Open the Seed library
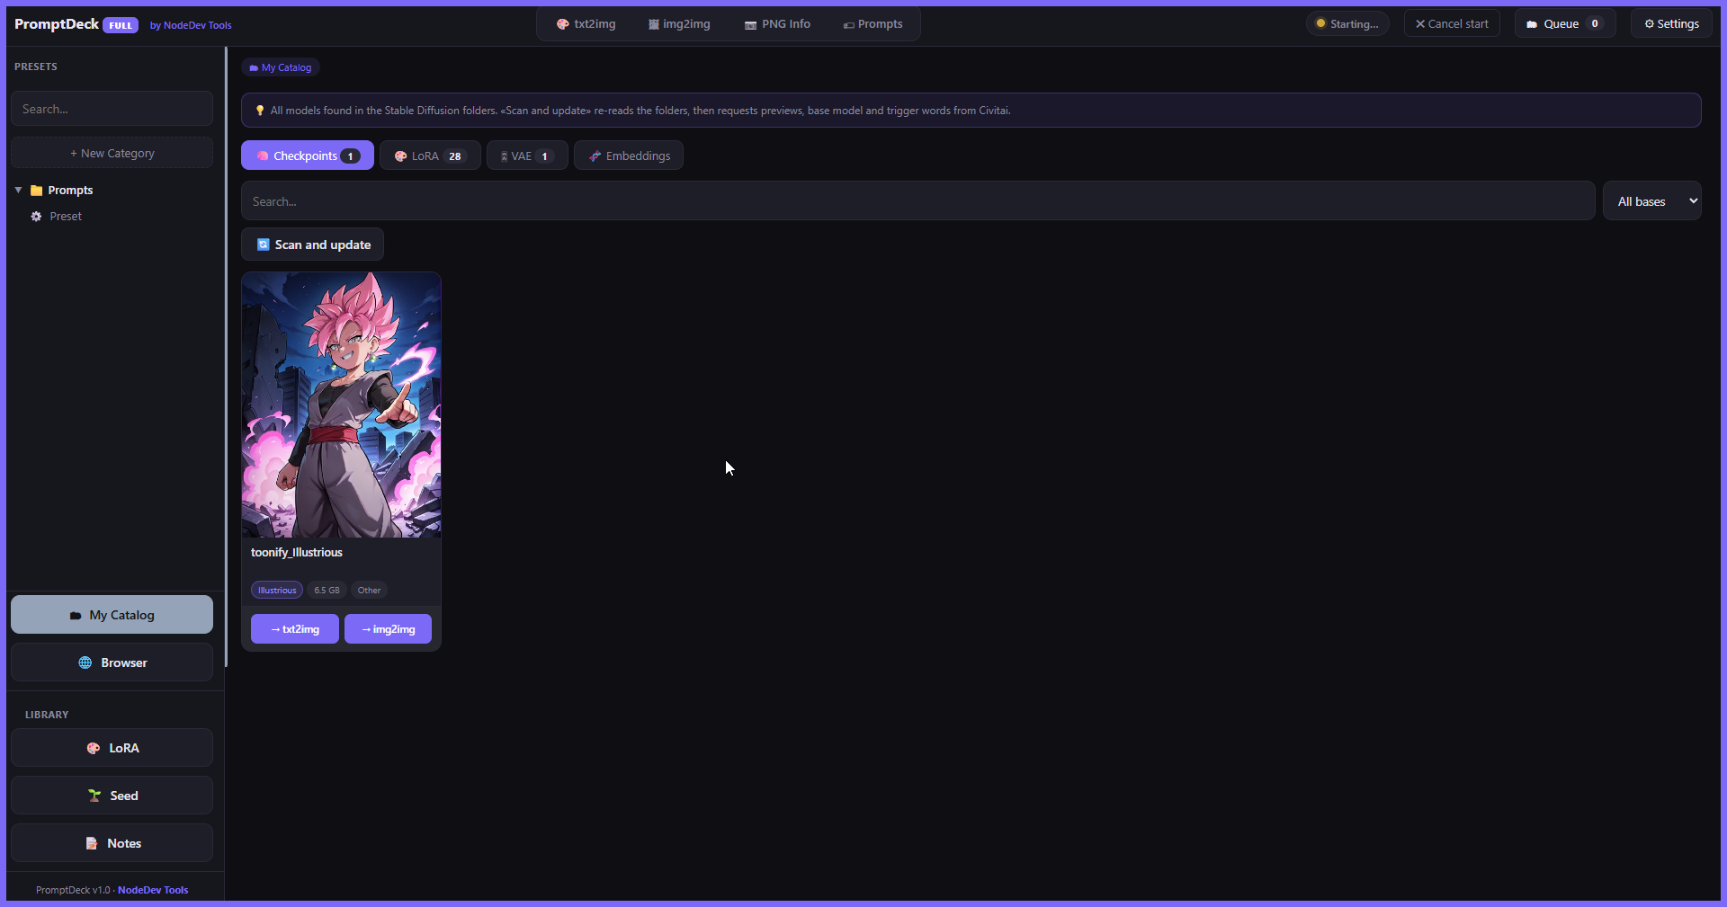Screen dimensions: 1727x907 [112, 796]
